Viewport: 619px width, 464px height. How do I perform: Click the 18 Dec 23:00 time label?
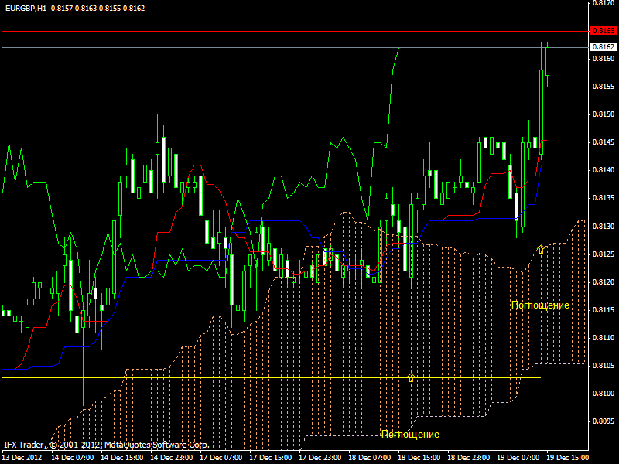(468, 458)
